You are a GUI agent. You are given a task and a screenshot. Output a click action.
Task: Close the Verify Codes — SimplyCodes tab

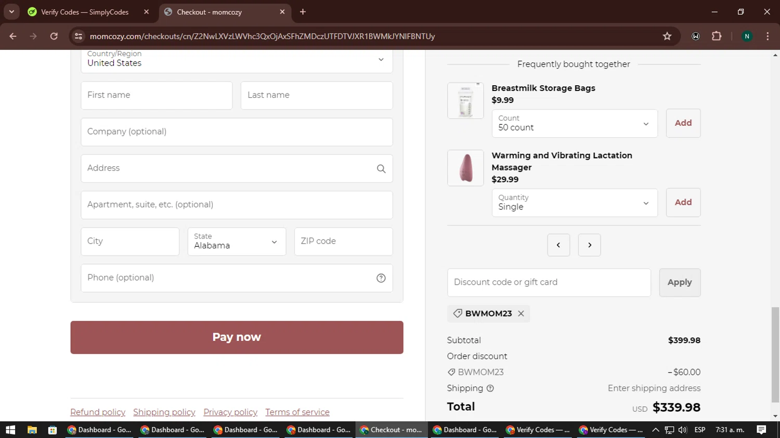click(147, 12)
